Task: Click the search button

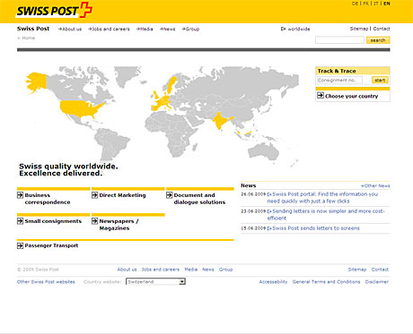Action: click(x=378, y=40)
